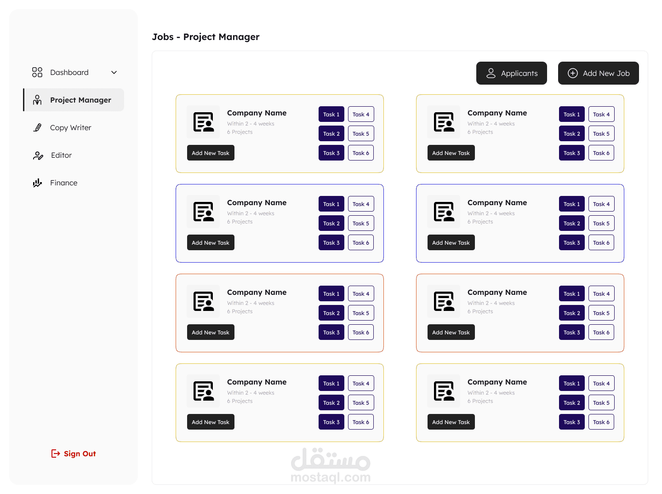Click the plus icon for Add New Job
This screenshot has height=494, width=662.
573,73
